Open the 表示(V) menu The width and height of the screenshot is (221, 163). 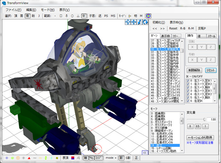pyautogui.click(x=65, y=10)
